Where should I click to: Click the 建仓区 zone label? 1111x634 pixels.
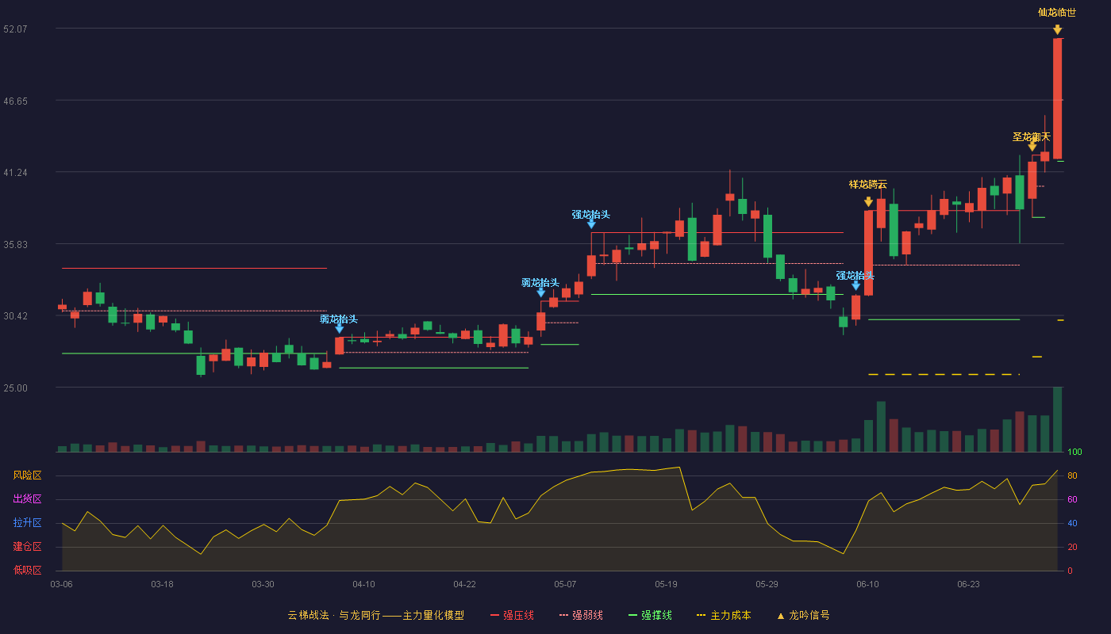(x=27, y=547)
